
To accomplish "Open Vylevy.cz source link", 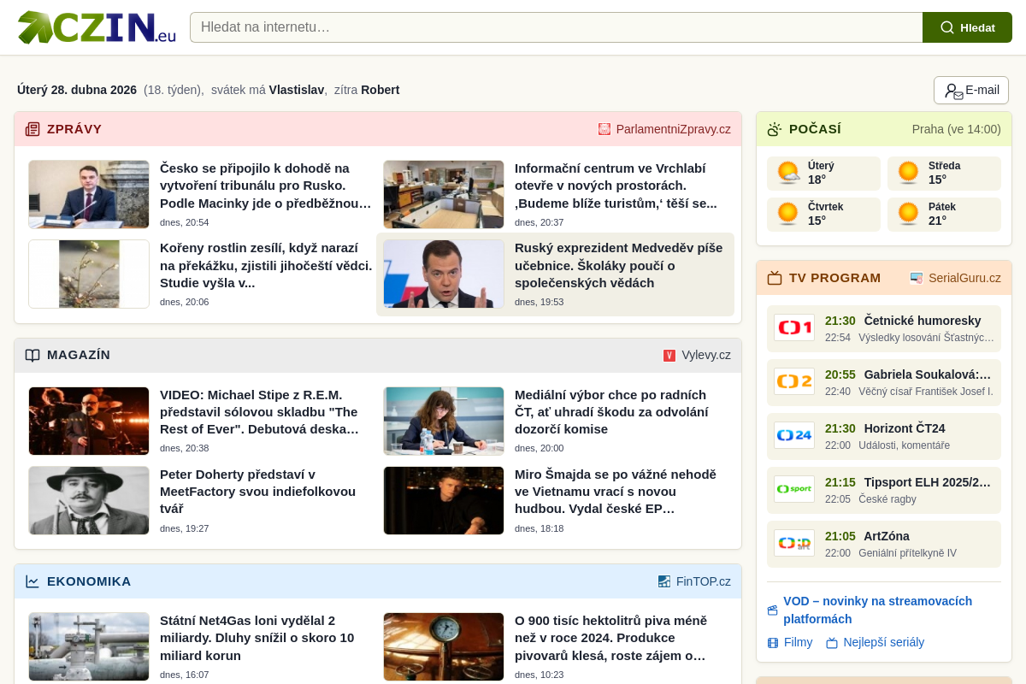I will pos(706,355).
